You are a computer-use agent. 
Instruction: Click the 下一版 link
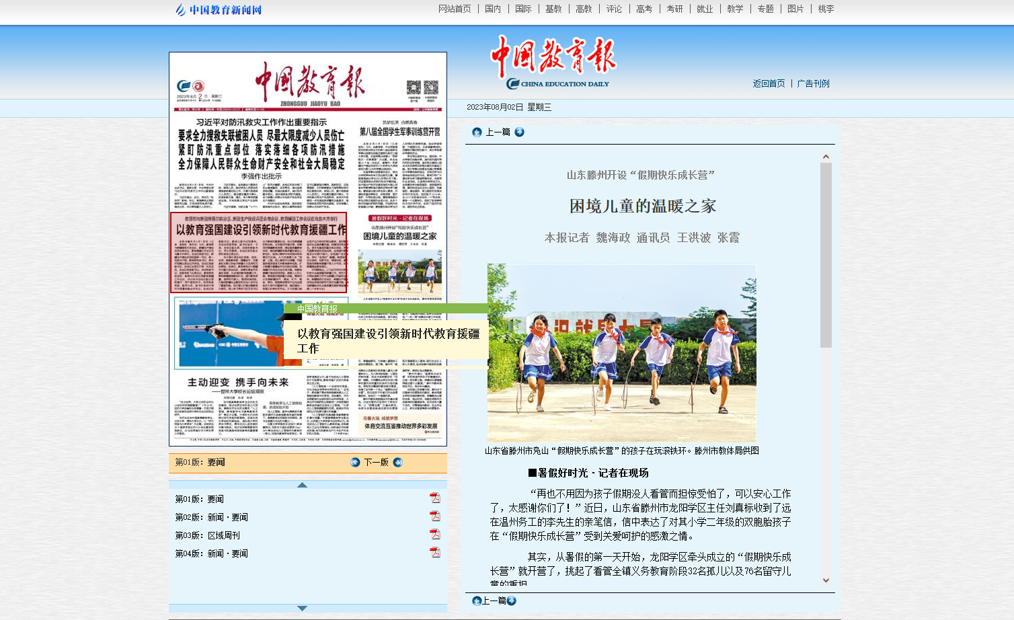377,462
